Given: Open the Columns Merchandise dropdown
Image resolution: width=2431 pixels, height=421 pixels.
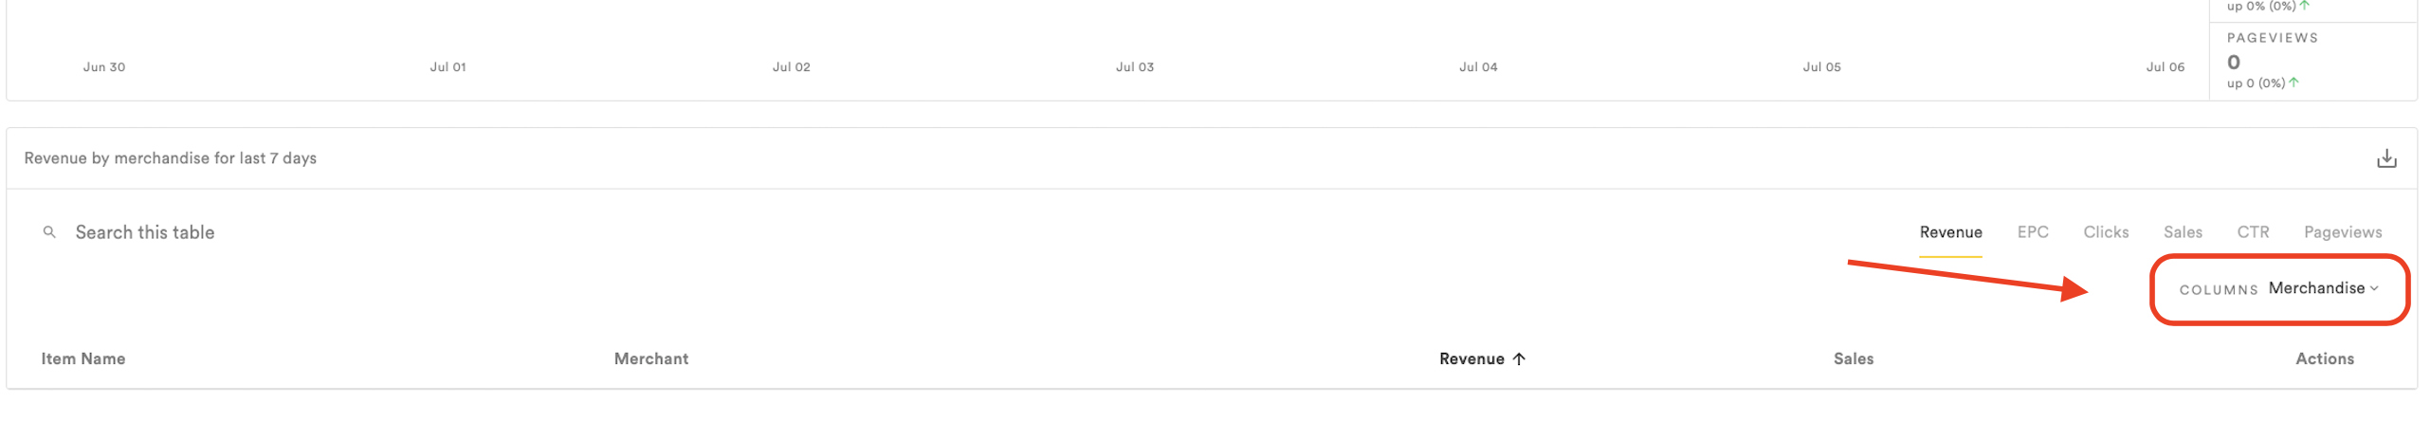Looking at the screenshot, I should coord(2322,288).
